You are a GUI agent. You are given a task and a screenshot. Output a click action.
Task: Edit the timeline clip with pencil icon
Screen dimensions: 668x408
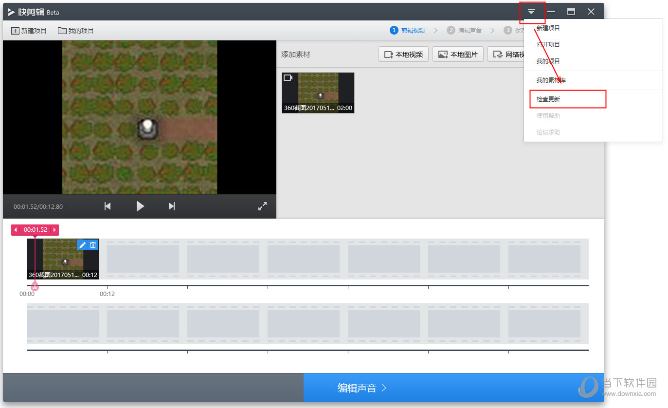click(82, 245)
